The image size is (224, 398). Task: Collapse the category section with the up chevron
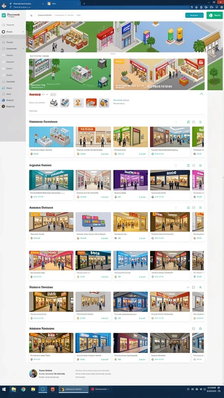tap(201, 94)
